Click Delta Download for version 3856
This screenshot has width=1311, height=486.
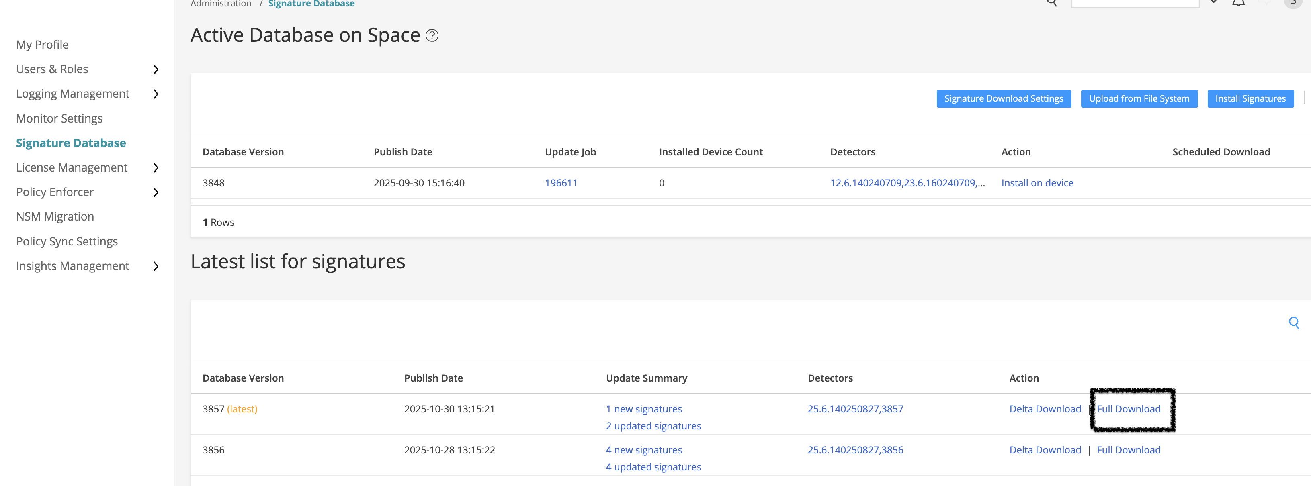[x=1045, y=450]
